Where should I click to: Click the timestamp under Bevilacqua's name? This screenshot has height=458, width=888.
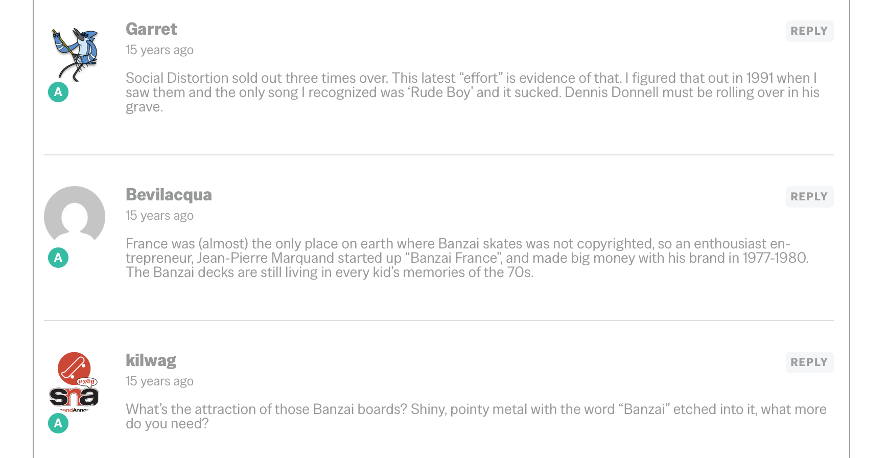pos(159,216)
